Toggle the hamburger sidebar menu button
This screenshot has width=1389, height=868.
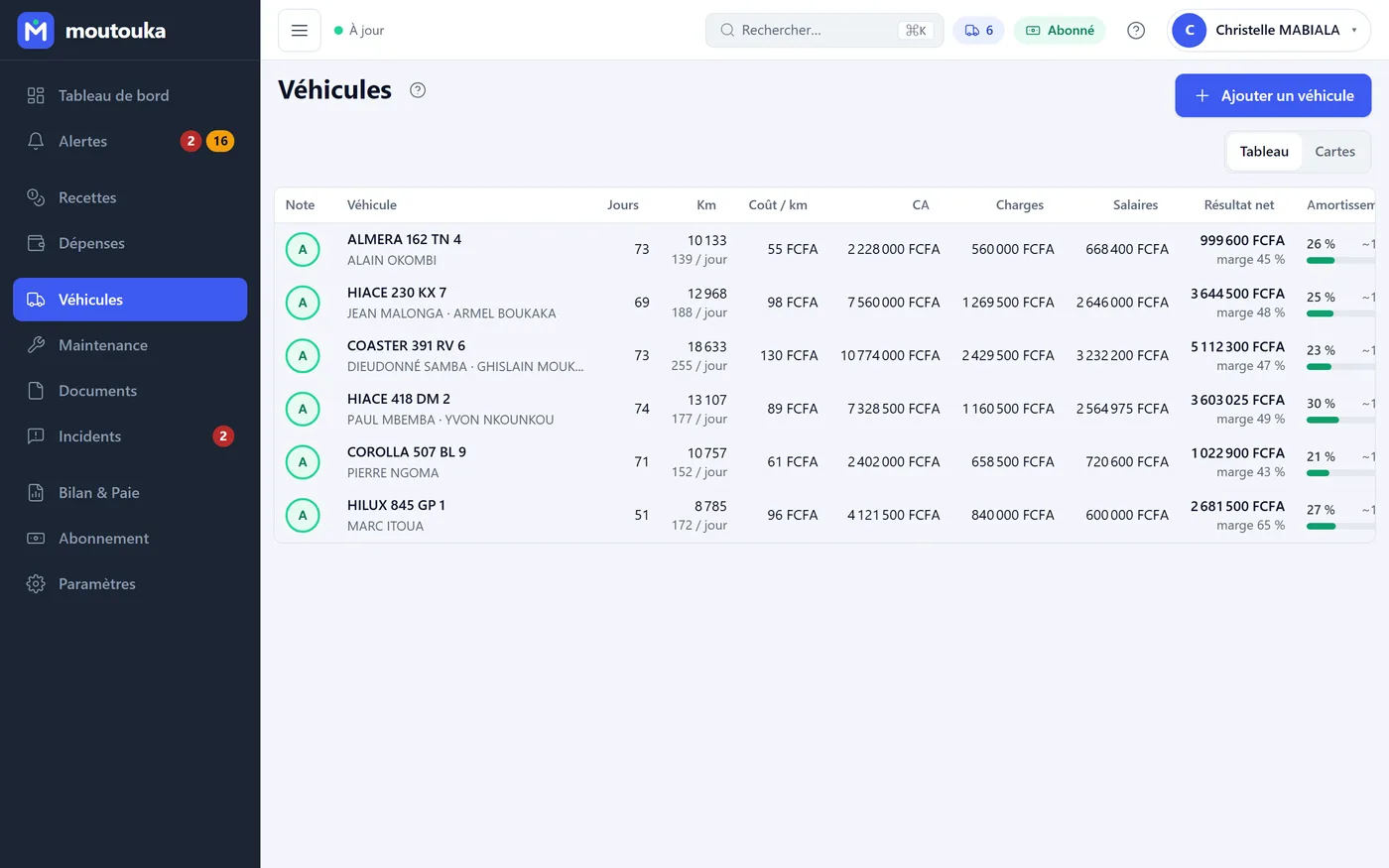point(300,31)
